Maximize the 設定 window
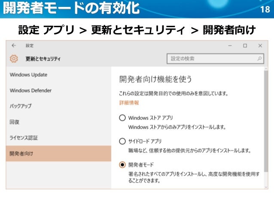The height and width of the screenshot is (206, 274). (x=245, y=46)
